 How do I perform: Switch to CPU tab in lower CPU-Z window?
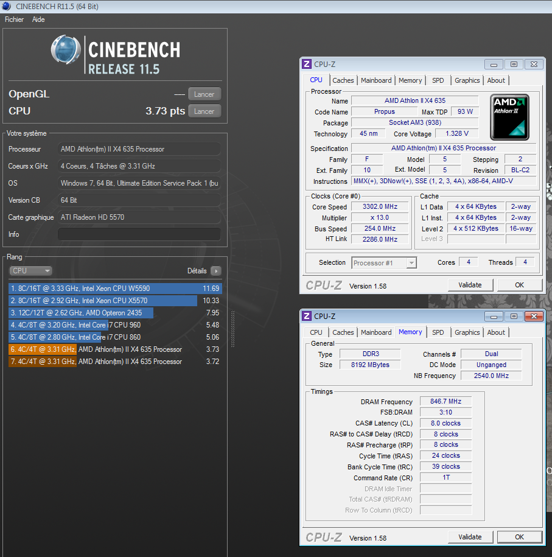(x=316, y=332)
